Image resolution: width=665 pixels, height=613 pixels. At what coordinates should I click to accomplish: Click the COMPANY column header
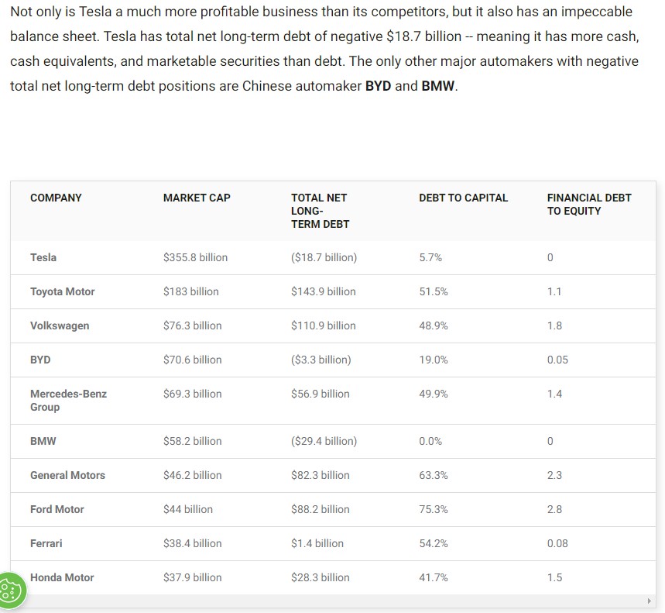tap(56, 198)
